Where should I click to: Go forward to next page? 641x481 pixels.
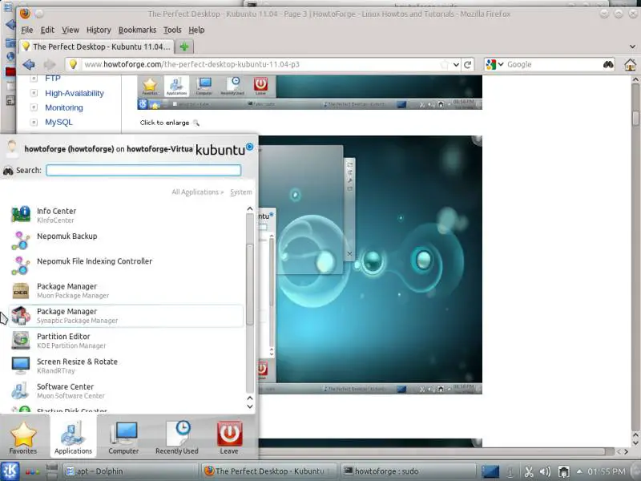(50, 64)
